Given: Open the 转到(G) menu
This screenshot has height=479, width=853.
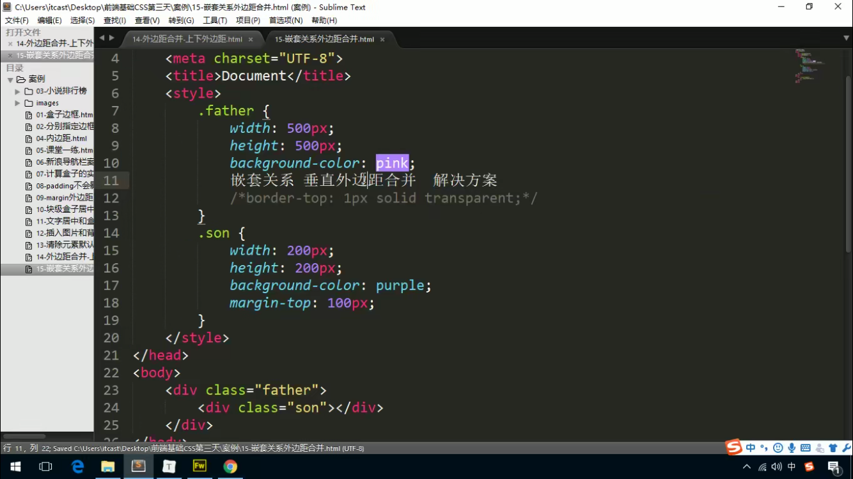Looking at the screenshot, I should coord(181,20).
